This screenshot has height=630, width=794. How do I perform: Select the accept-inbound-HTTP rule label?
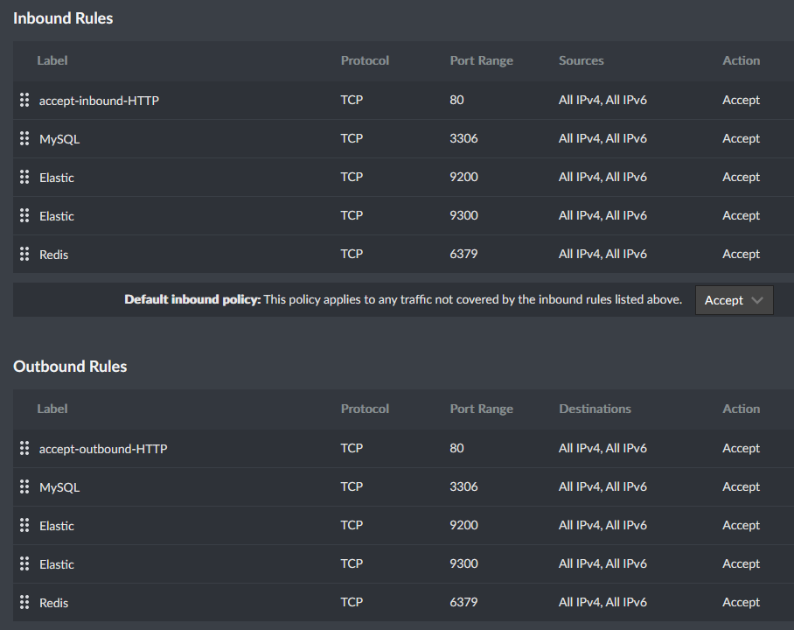(x=99, y=101)
